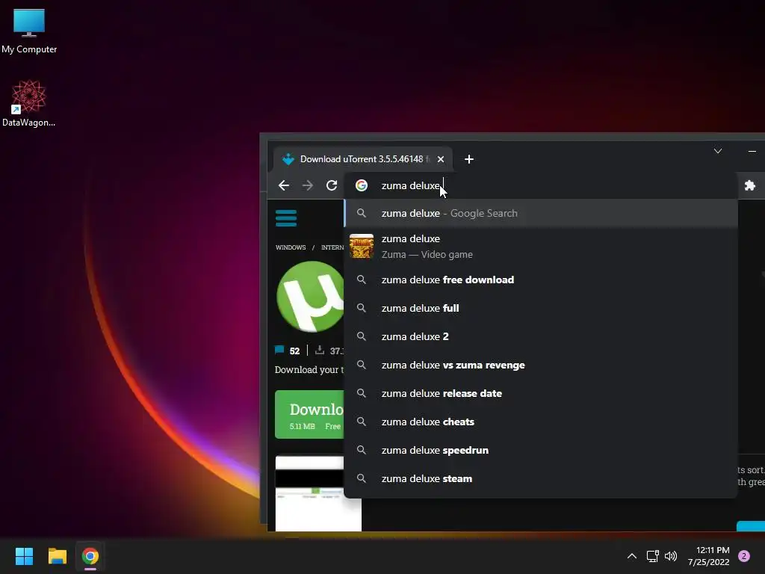765x574 pixels.
Task: Click the Google logo in address bar
Action: [x=362, y=185]
